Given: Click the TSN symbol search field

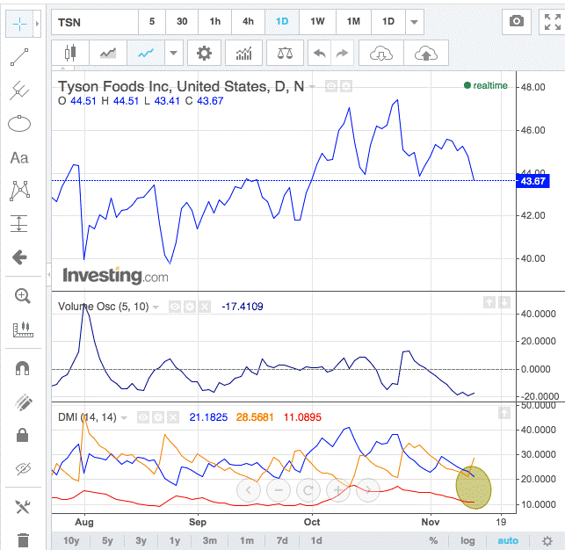Looking at the screenshot, I should [x=95, y=22].
